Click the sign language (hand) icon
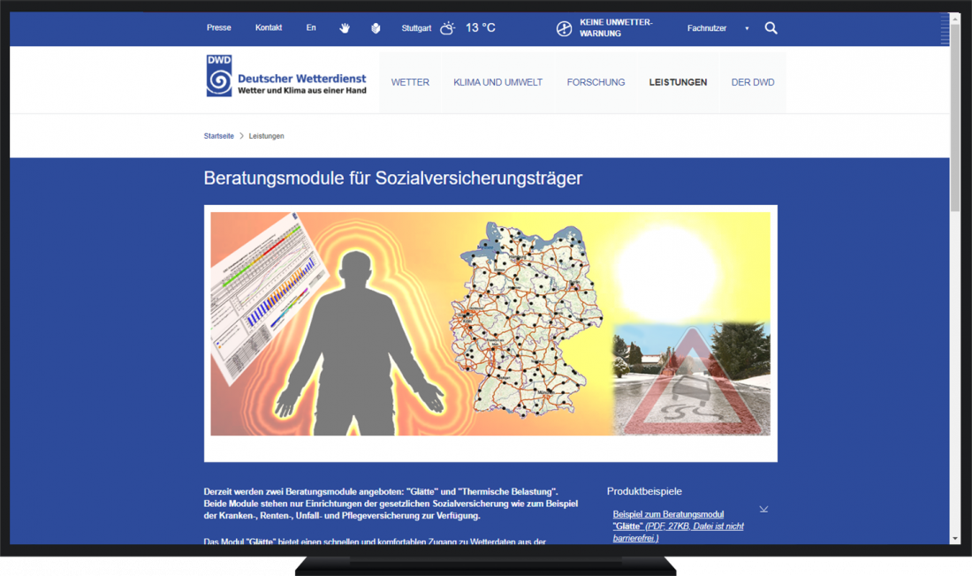Viewport: 972px width, 576px height. 345,27
